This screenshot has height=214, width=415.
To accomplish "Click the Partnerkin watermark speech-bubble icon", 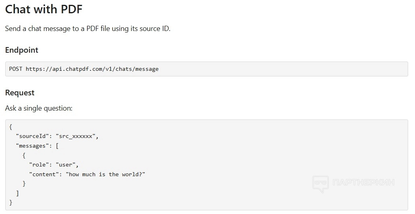I will tap(321, 183).
